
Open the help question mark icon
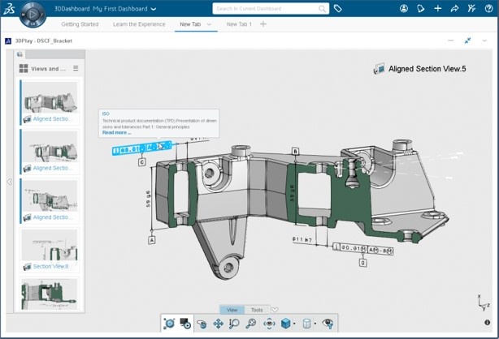pos(488,9)
